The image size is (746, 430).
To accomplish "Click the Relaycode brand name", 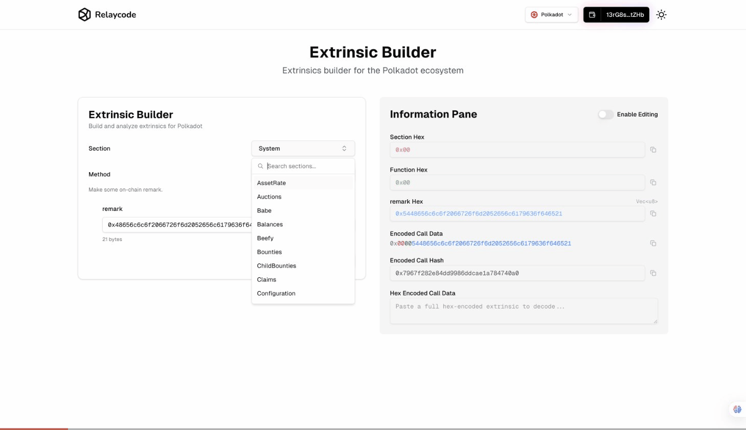I will [x=116, y=15].
